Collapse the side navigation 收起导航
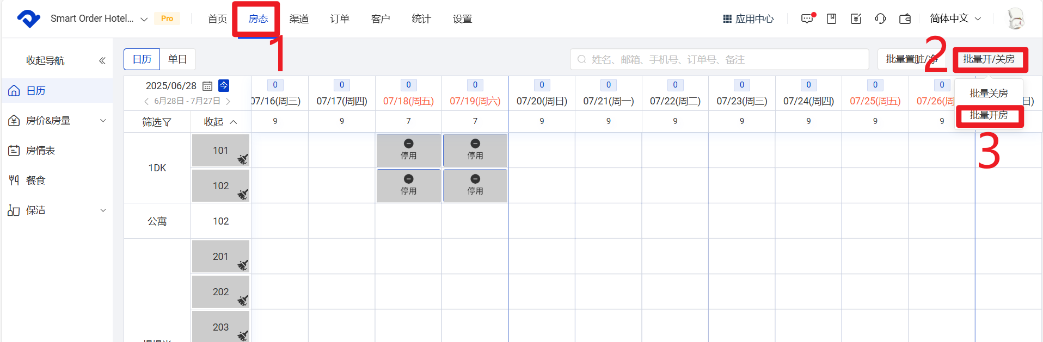Viewport: 1043px width, 342px height. pos(102,60)
